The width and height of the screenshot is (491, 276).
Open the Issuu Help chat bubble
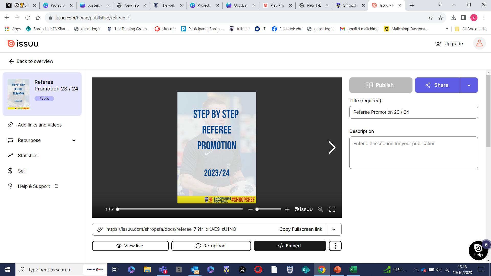click(478, 250)
